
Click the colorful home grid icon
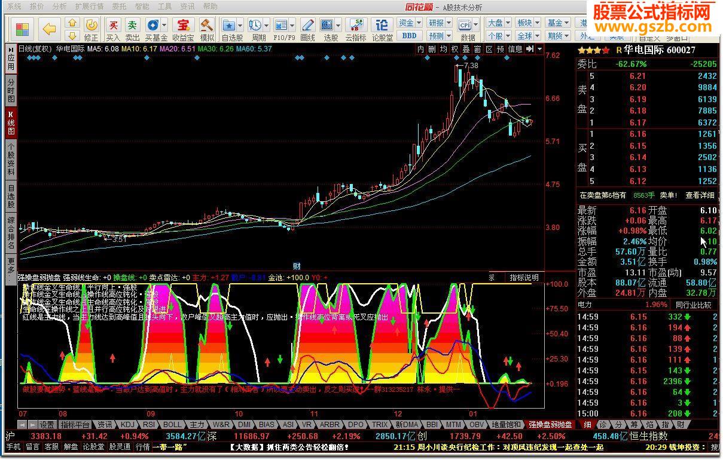click(x=23, y=29)
